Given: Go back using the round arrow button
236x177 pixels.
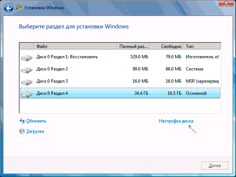Looking at the screenshot, I should coord(8,8).
